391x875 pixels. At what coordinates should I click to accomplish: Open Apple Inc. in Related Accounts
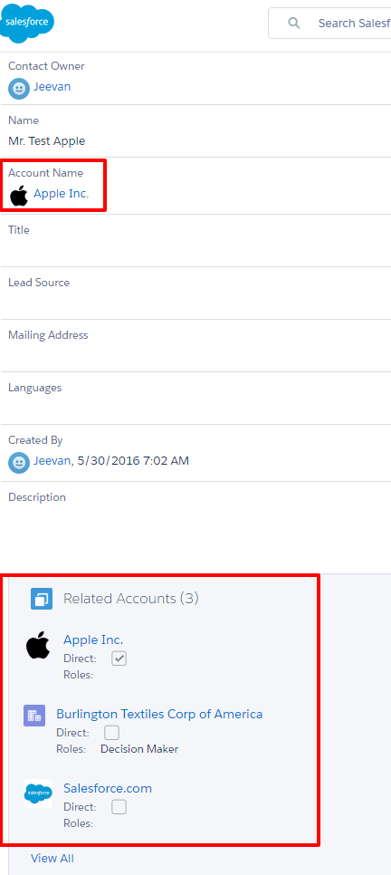[x=93, y=639]
